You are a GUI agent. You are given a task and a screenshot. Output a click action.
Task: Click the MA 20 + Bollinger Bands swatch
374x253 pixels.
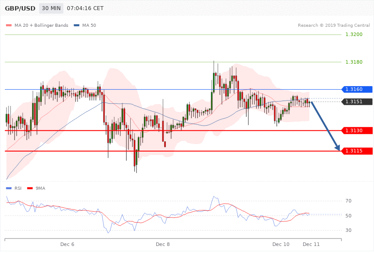pyautogui.click(x=9, y=25)
